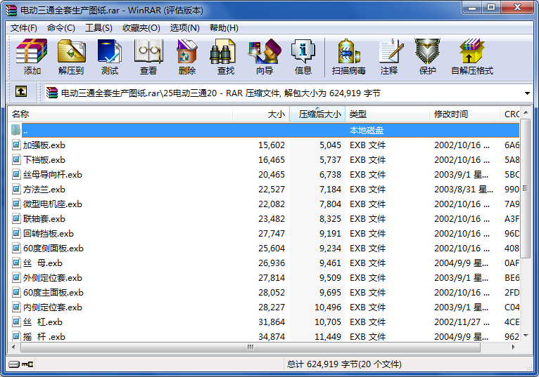
Task: Show archive Info (信息) icon
Action: (303, 57)
